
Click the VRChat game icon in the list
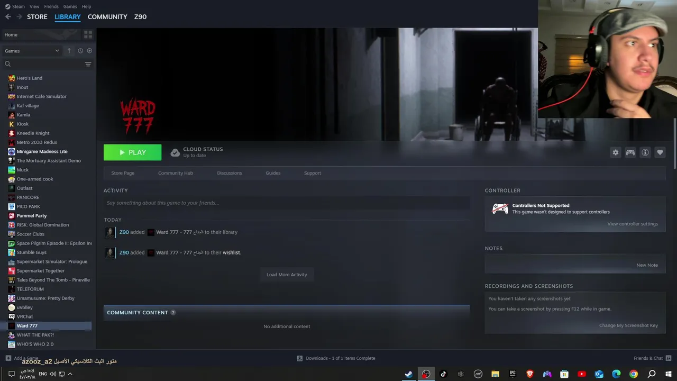12,316
